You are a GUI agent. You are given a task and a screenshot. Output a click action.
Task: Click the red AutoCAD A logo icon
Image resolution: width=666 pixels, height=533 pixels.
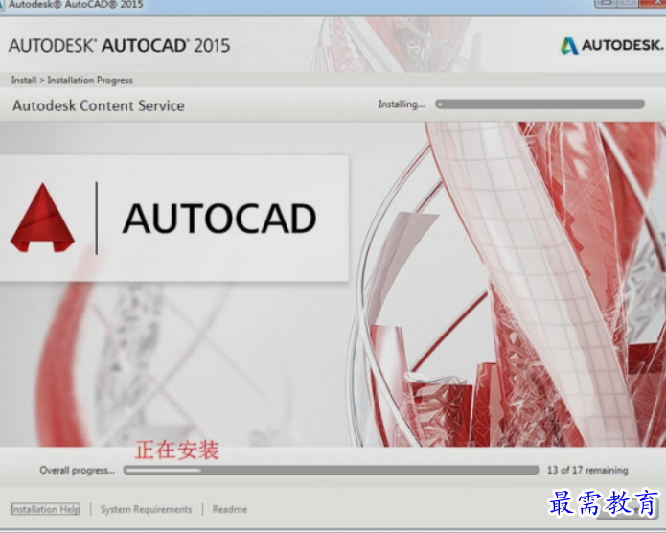42,218
